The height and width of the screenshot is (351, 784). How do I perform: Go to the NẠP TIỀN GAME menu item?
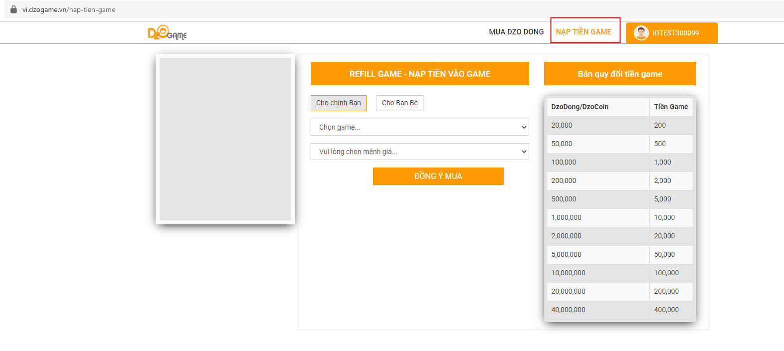[x=584, y=32]
